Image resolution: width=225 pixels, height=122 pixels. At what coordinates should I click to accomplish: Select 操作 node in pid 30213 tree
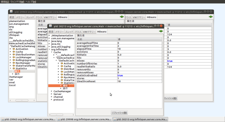[65, 88]
